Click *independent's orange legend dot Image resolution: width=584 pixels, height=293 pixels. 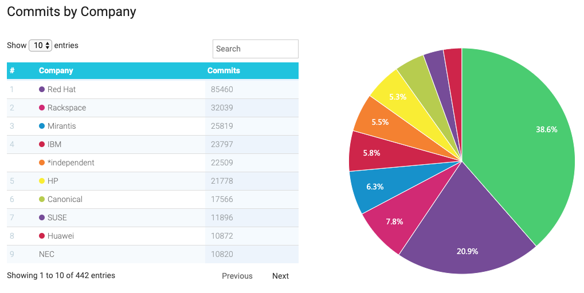pos(42,163)
